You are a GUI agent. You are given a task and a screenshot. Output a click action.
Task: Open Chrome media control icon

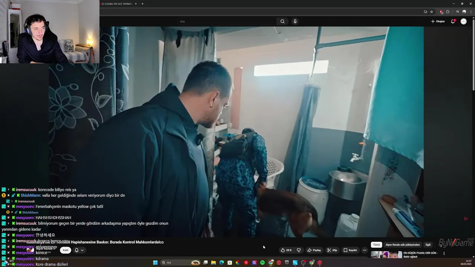(x=457, y=12)
